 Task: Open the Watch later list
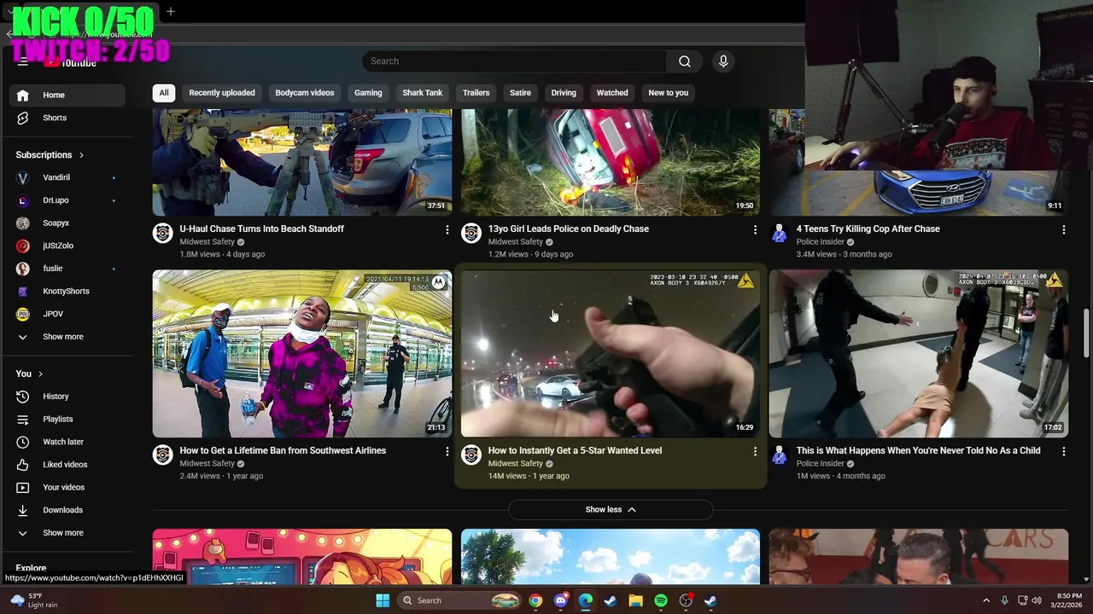[x=67, y=442]
